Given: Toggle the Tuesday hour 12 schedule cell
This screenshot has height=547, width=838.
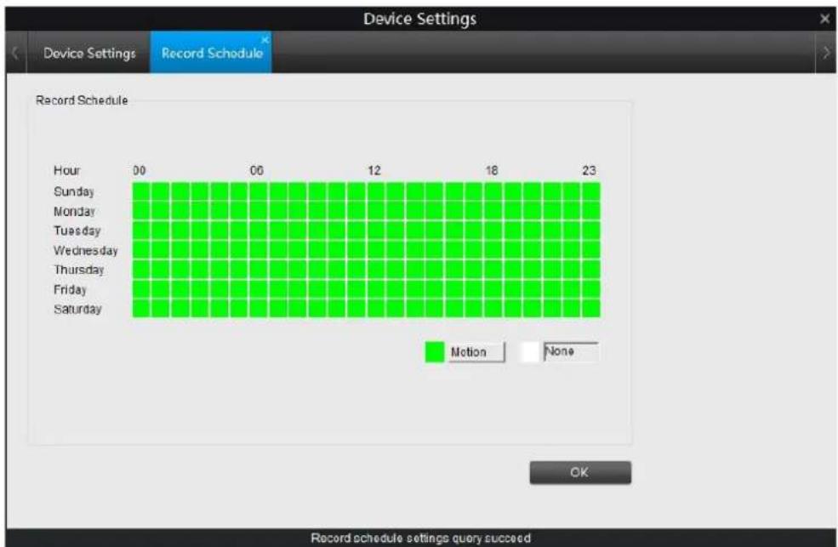Looking at the screenshot, I should pyautogui.click(x=376, y=231).
